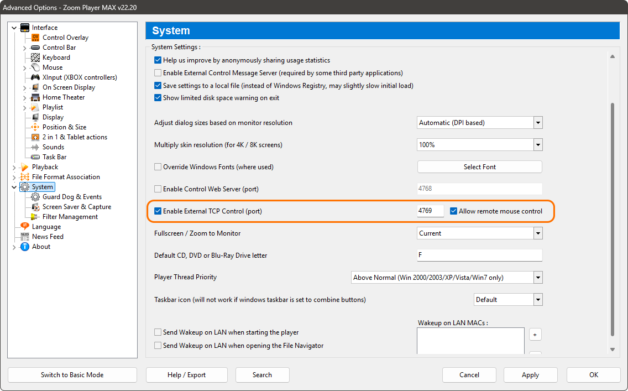Open the Screen Saver & Capture settings
Image resolution: width=628 pixels, height=391 pixels.
(x=36, y=206)
